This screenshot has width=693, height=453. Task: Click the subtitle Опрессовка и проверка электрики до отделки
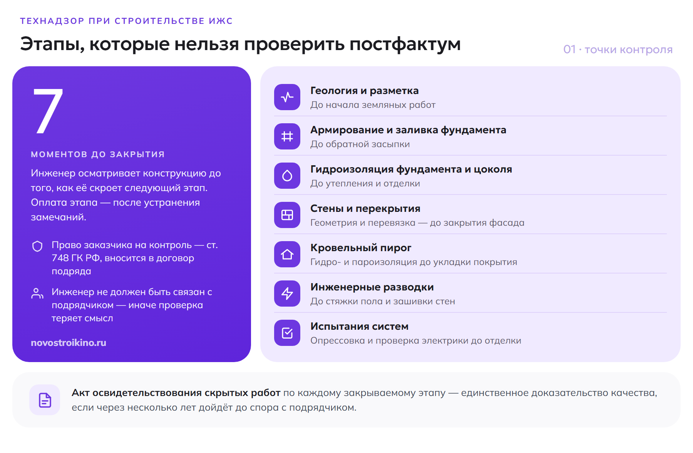click(416, 341)
